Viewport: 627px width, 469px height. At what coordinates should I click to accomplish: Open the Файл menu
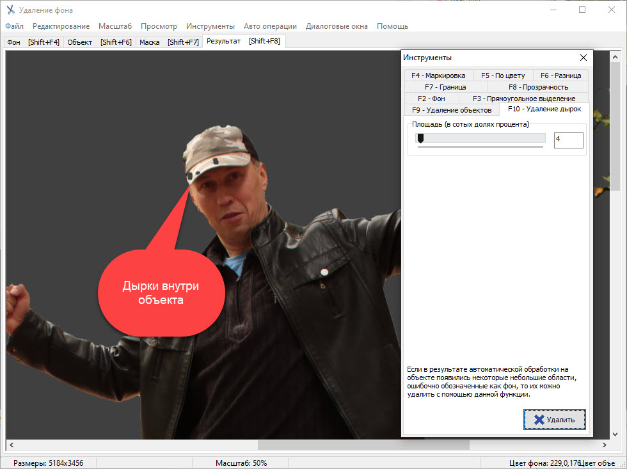click(14, 26)
